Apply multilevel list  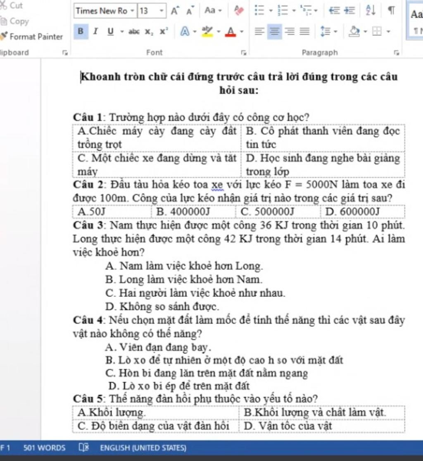[306, 11]
